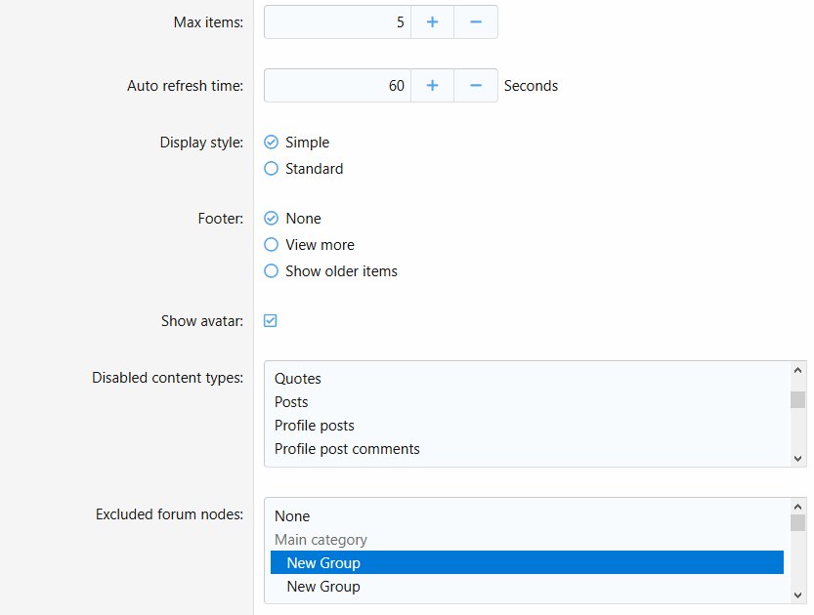Click down arrow of Disabled content types scrollbar
This screenshot has height=615, width=814.
point(798,457)
